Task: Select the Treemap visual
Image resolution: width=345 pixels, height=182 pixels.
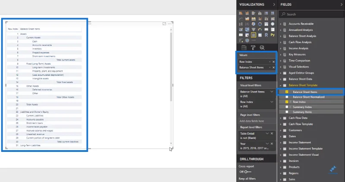Action: pyautogui.click(x=266, y=24)
